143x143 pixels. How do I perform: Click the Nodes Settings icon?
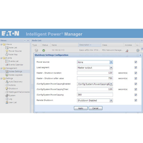[x=7, y=71]
